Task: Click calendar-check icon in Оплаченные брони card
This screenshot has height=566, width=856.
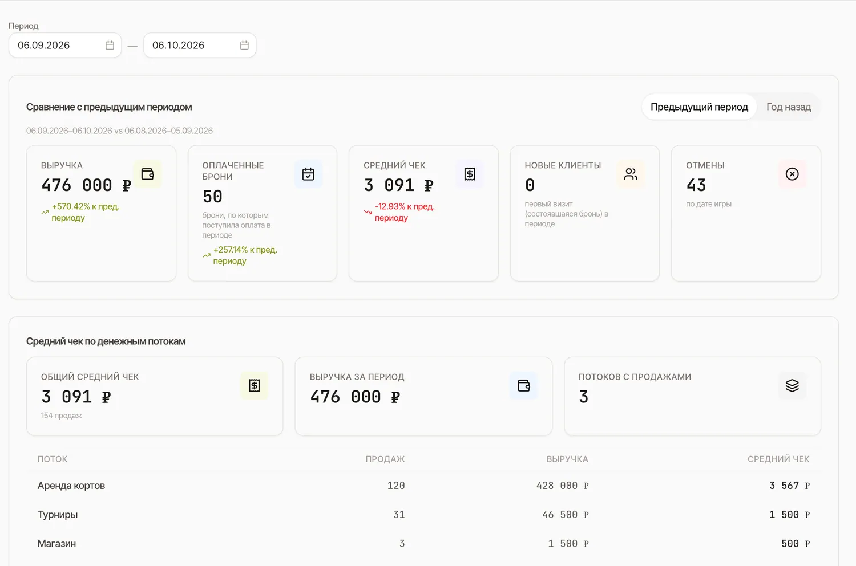Action: point(308,174)
